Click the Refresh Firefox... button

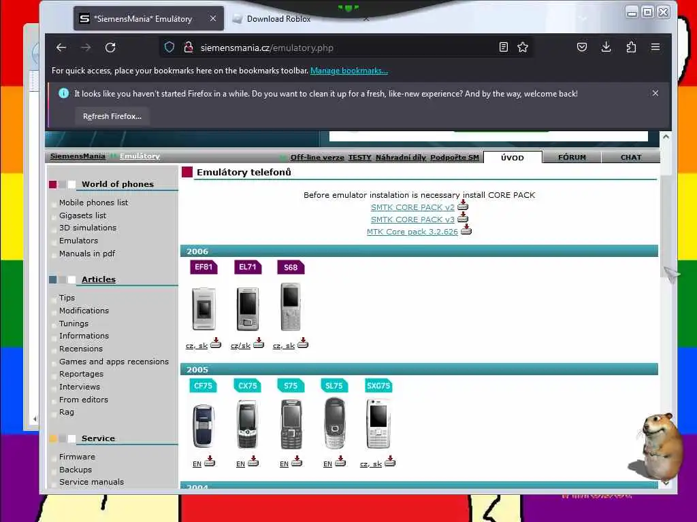[112, 116]
